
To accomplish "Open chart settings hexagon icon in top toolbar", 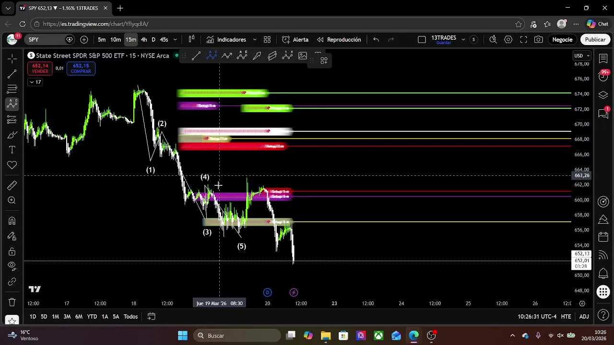I will pyautogui.click(x=508, y=40).
